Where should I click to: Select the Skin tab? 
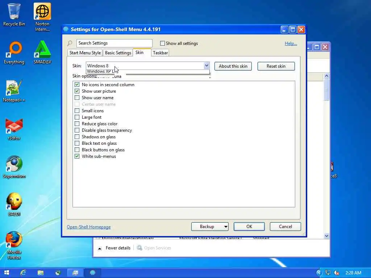[142, 52]
